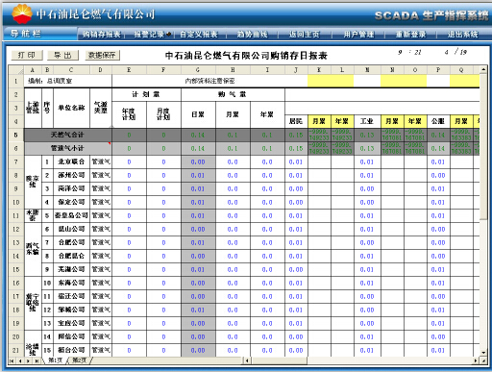Click the vertical scrollbar up arrow
The image size is (492, 372).
tap(483, 69)
